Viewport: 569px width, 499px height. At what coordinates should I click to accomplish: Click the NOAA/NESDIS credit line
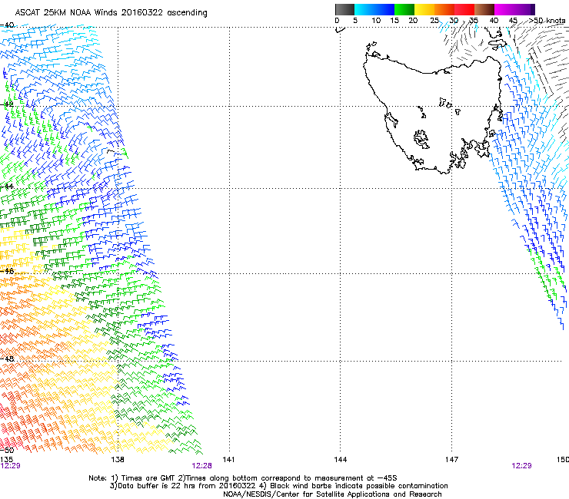pyautogui.click(x=332, y=494)
